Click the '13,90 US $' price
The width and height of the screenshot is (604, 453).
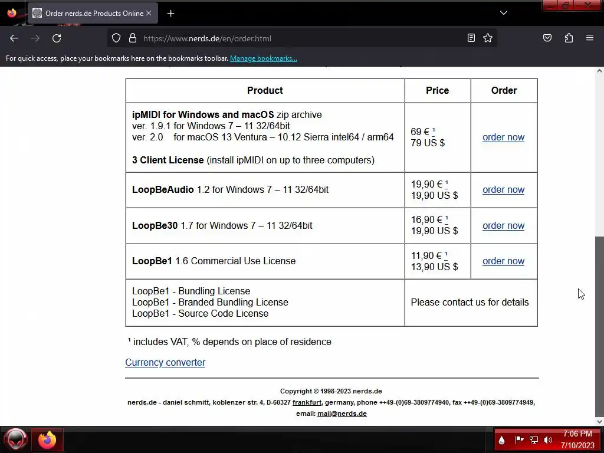pos(435,267)
